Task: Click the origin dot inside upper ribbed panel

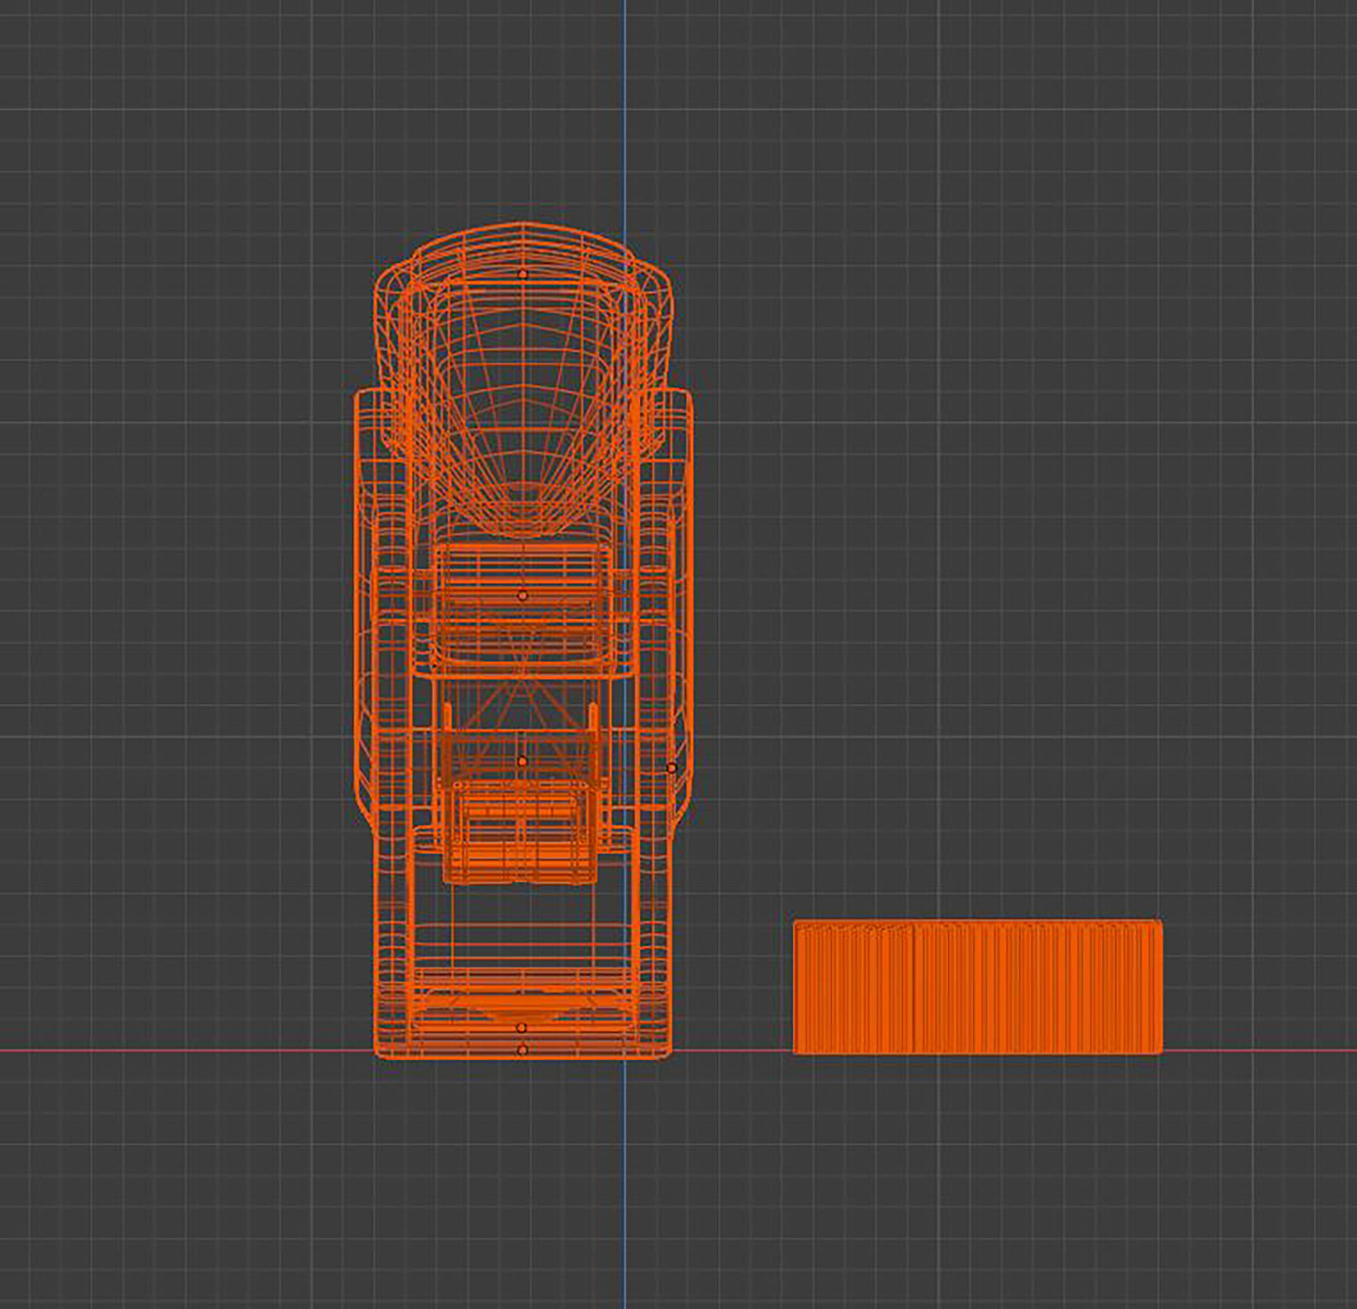Action: pos(522,595)
